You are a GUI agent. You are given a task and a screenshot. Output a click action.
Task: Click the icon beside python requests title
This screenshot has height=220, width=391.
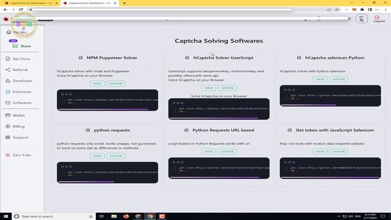(x=87, y=130)
